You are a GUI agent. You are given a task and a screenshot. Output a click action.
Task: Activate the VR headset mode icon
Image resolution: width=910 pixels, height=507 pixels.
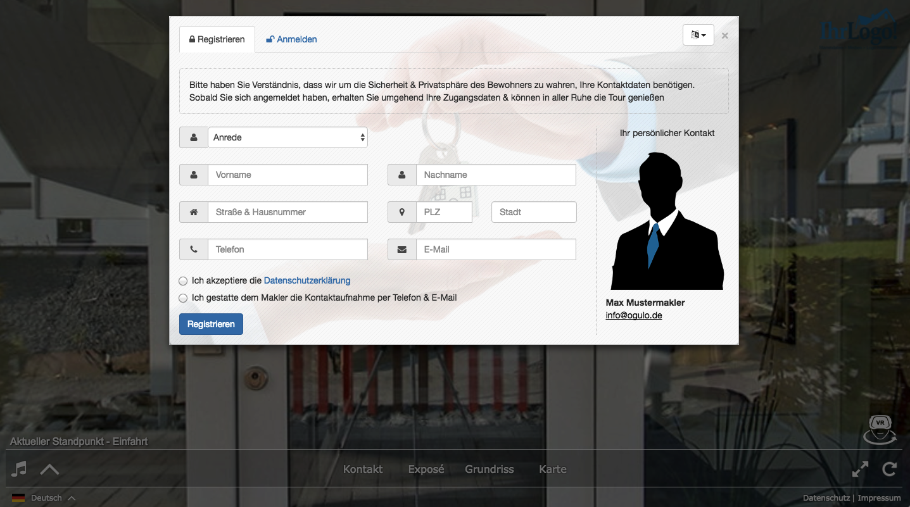point(879,429)
